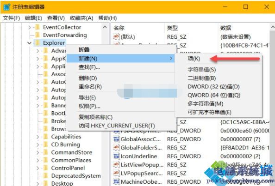Open the 帮助(H) menu
This screenshot has width=275, height=186.
[107, 18]
